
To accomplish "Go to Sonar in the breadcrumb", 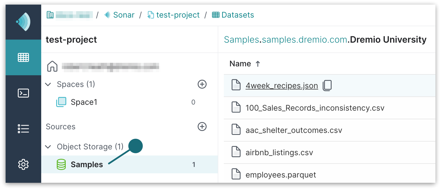I will pyautogui.click(x=124, y=15).
